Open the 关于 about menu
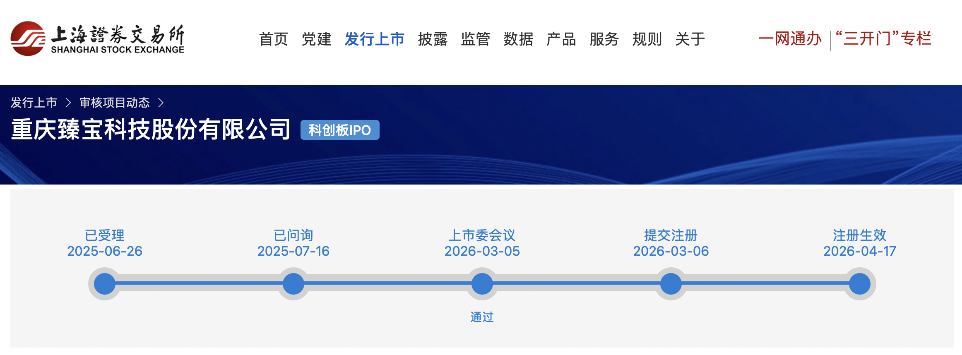962x355 pixels. 690,39
